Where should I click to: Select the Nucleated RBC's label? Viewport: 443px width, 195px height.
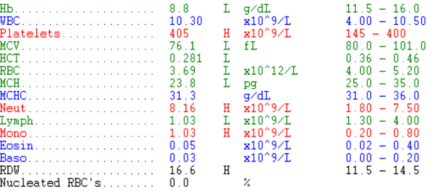coord(51,183)
